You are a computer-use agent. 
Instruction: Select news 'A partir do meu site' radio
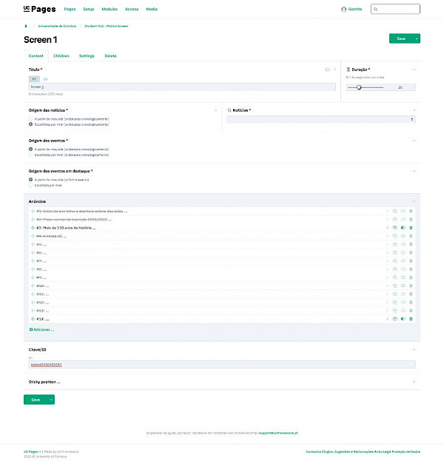point(30,118)
